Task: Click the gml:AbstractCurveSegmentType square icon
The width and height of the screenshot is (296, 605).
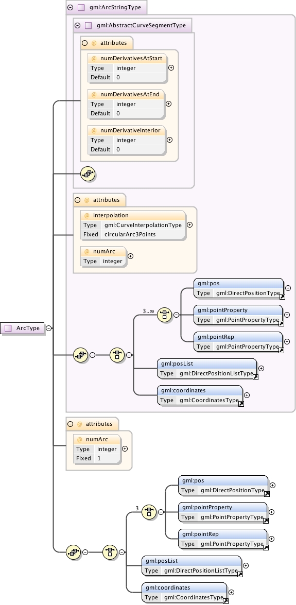Action: [89, 25]
